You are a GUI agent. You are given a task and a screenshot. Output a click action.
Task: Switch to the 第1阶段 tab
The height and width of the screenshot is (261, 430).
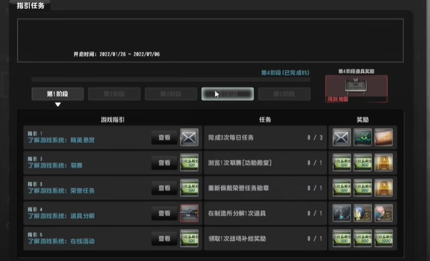[58, 94]
